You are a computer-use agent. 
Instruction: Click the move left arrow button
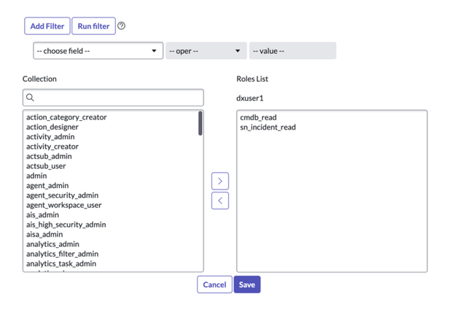click(x=219, y=200)
